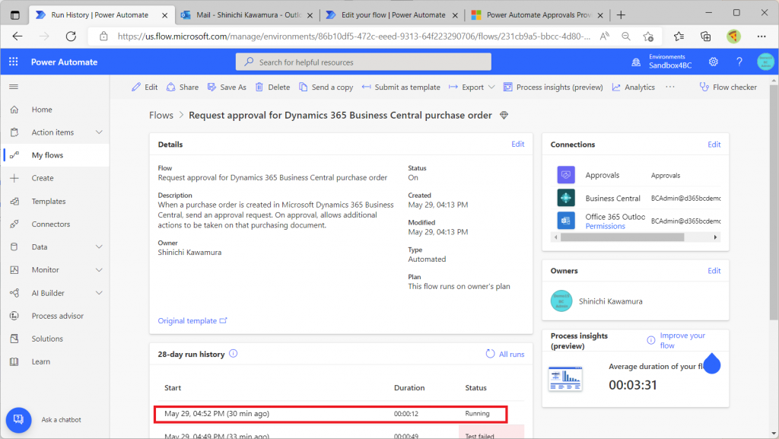779x439 pixels.
Task: Click Share in the command bar
Action: [x=183, y=87]
